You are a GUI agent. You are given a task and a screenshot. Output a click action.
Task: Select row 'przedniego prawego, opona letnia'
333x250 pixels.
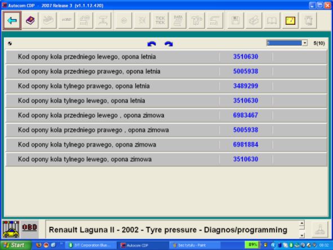[x=166, y=72]
